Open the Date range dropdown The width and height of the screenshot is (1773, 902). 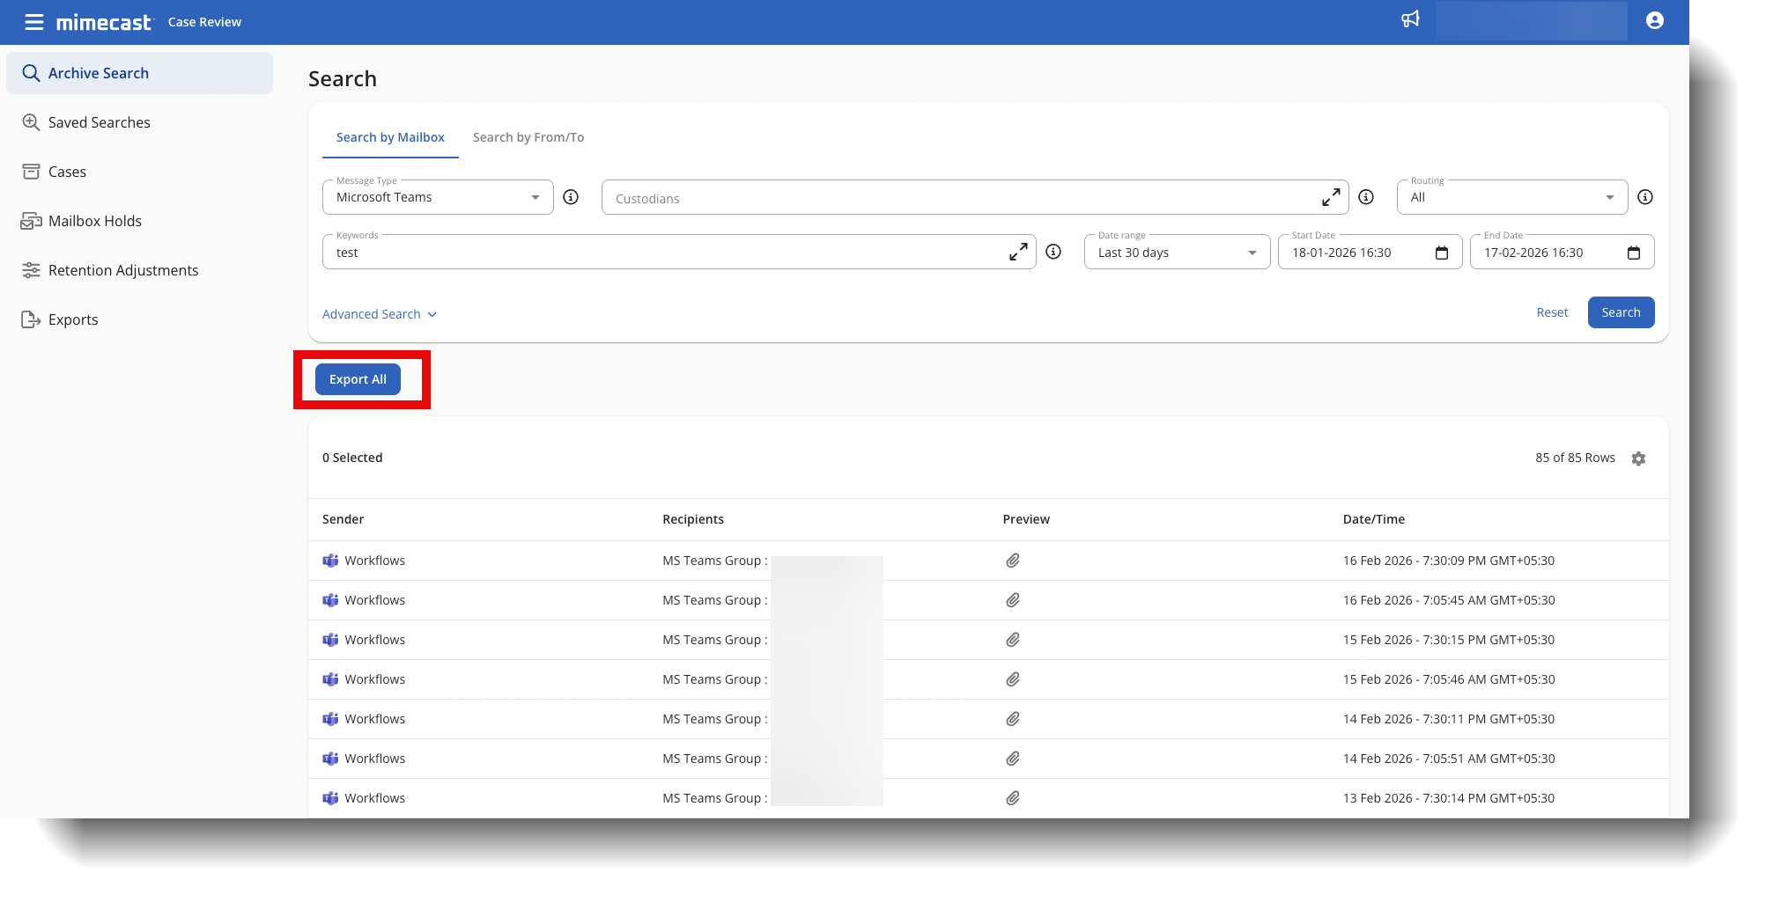[x=1176, y=253]
